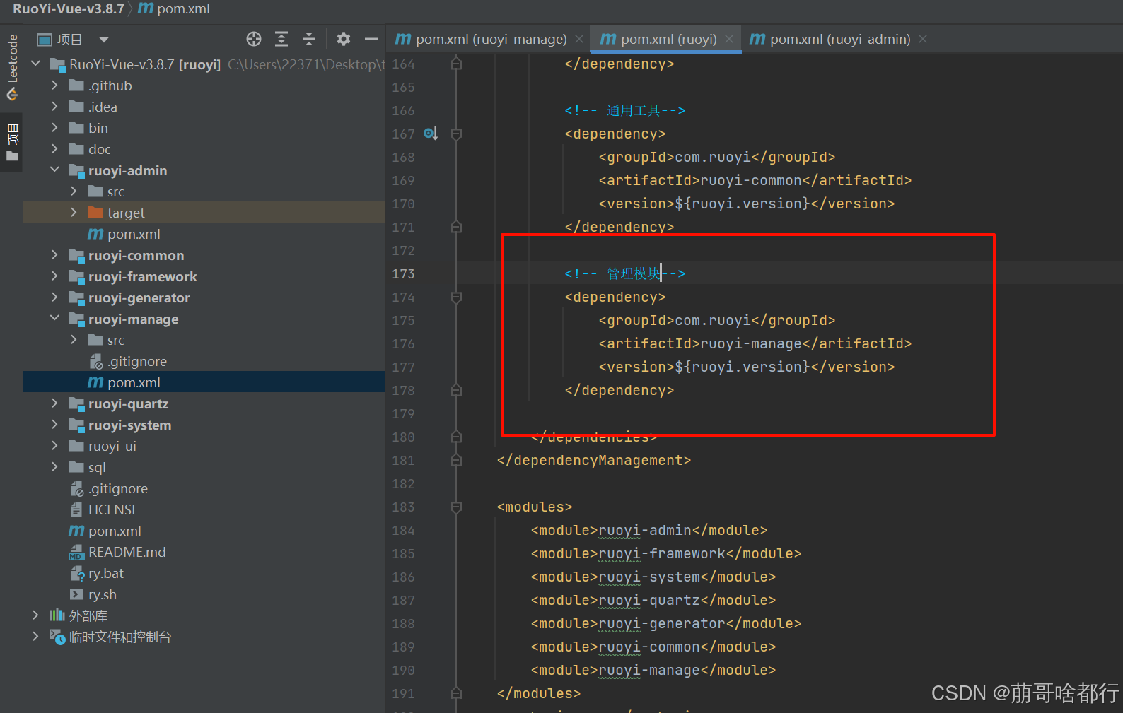This screenshot has height=713, width=1123.
Task: Expand the ruoyi-common module folder
Action: (54, 255)
